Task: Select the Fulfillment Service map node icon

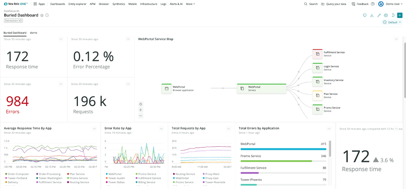Action: click(317, 54)
